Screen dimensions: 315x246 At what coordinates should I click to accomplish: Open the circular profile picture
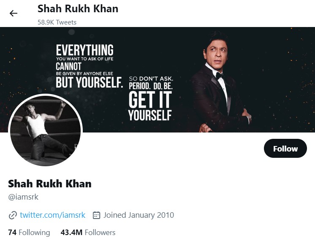[45, 130]
